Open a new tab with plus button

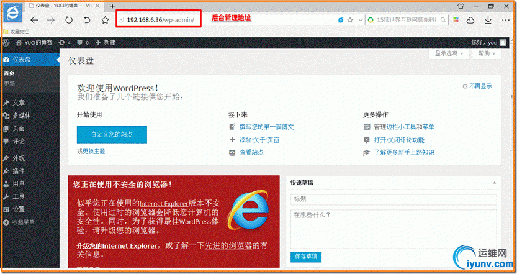click(112, 6)
